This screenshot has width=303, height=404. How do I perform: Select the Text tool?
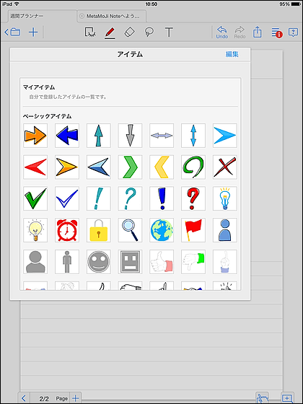169,32
